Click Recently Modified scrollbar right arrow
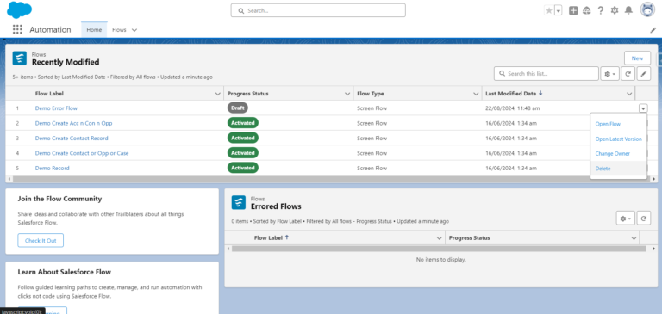662x314 pixels. click(654, 179)
